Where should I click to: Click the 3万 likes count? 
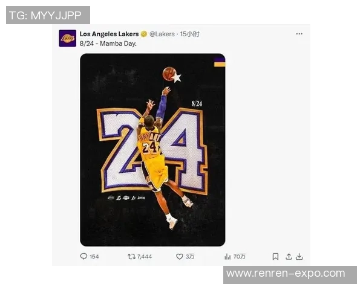190,257
